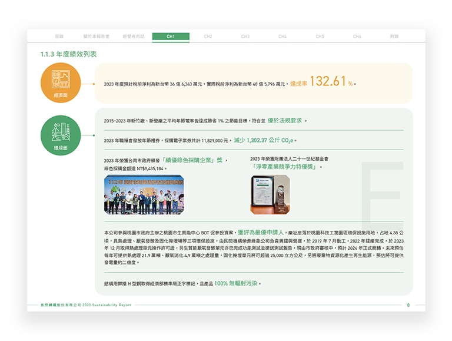Click the 「淨零產業競爭力特優獎」 text

click(x=284, y=167)
